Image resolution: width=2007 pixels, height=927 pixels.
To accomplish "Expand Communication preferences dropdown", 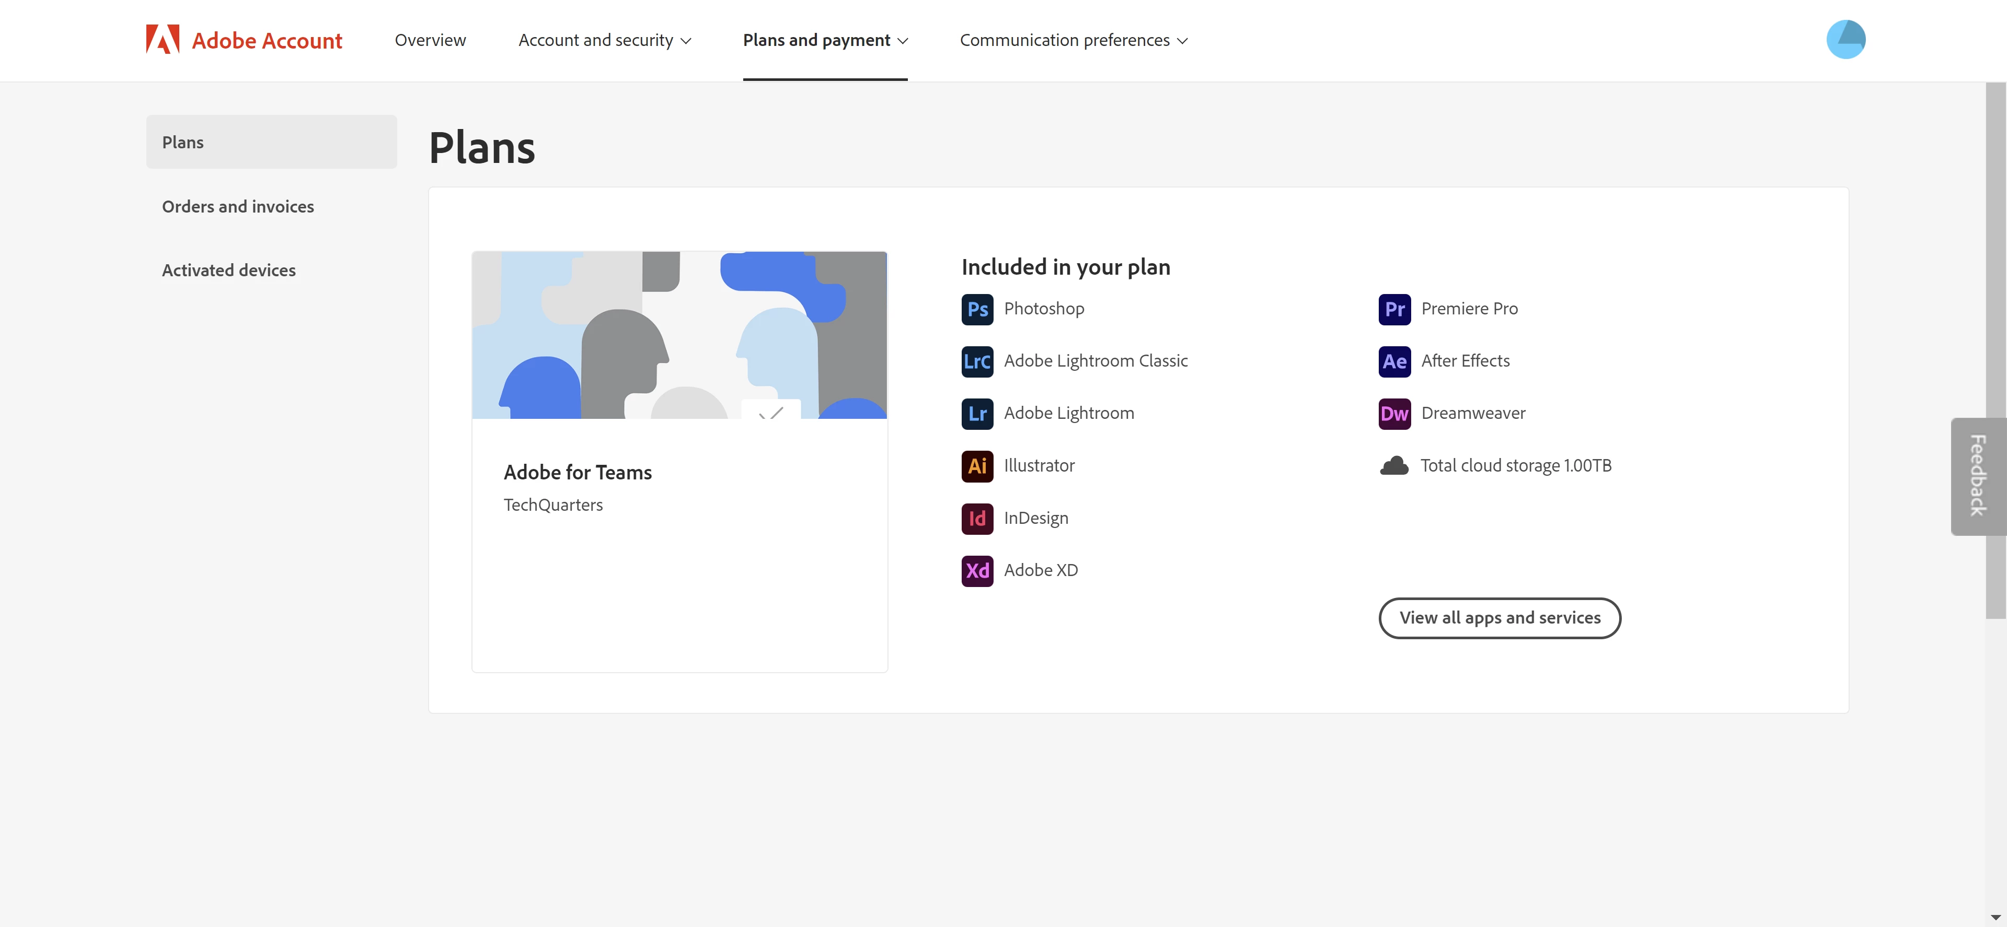I will tap(1073, 40).
